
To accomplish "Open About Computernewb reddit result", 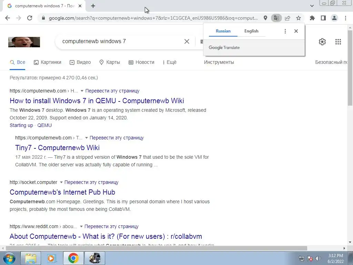I will (x=106, y=236).
